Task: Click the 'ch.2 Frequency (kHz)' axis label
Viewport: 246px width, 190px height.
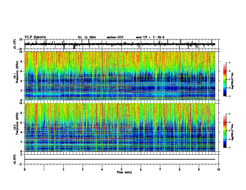Action: [16, 124]
